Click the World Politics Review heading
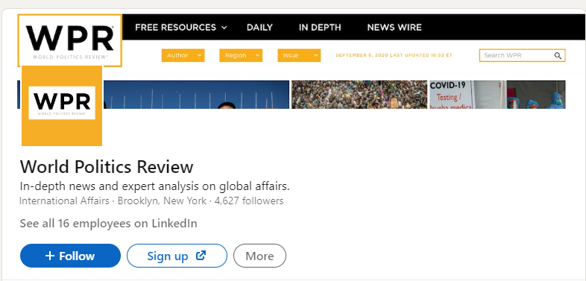 pos(107,167)
